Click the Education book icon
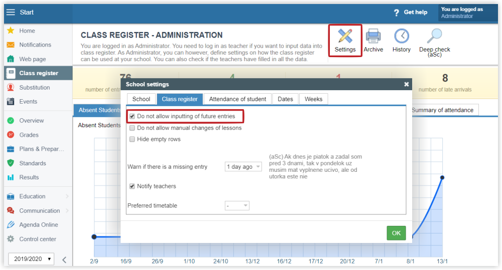The width and height of the screenshot is (502, 270). (x=11, y=196)
